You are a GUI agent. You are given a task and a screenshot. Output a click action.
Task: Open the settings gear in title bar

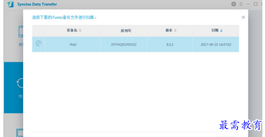(234, 4)
